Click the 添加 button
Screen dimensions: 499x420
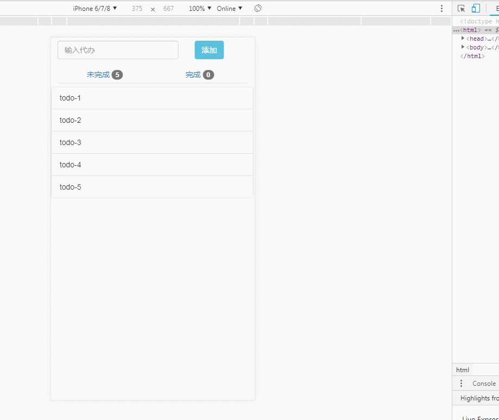point(209,50)
